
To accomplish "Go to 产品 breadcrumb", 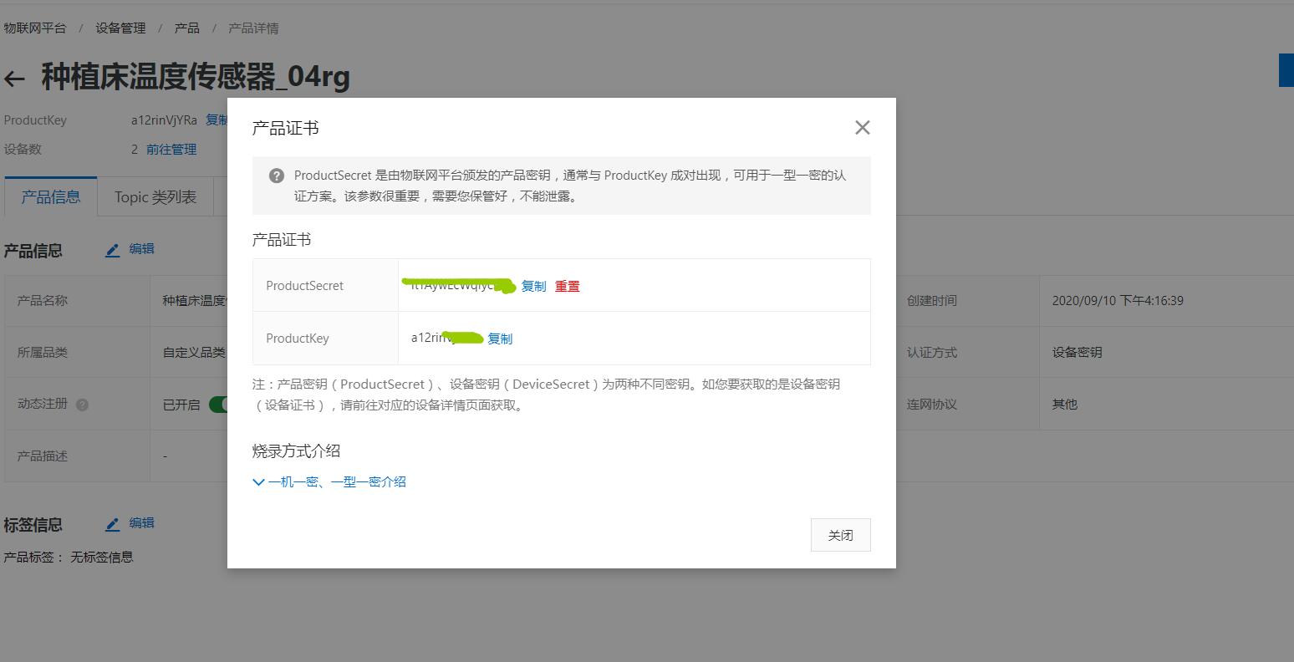I will point(186,28).
